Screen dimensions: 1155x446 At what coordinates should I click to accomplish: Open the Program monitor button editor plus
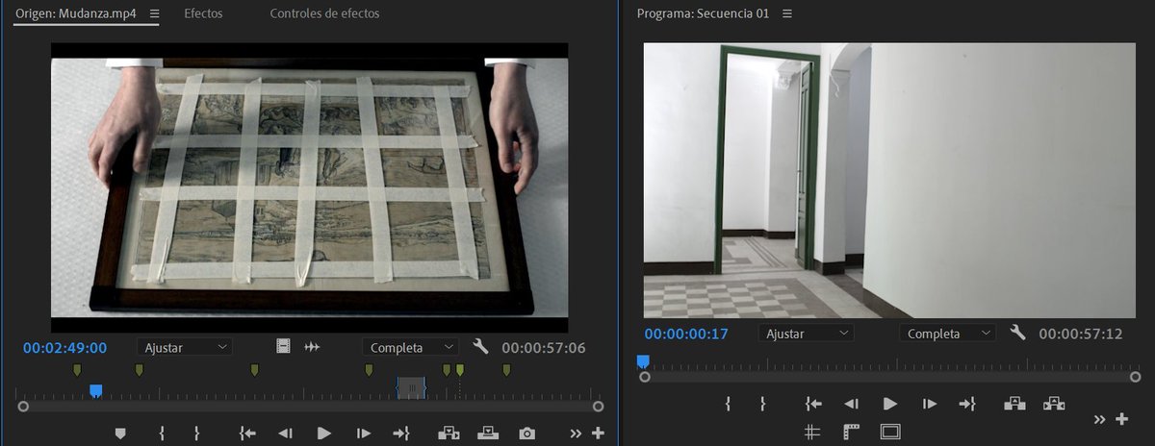point(1121,419)
